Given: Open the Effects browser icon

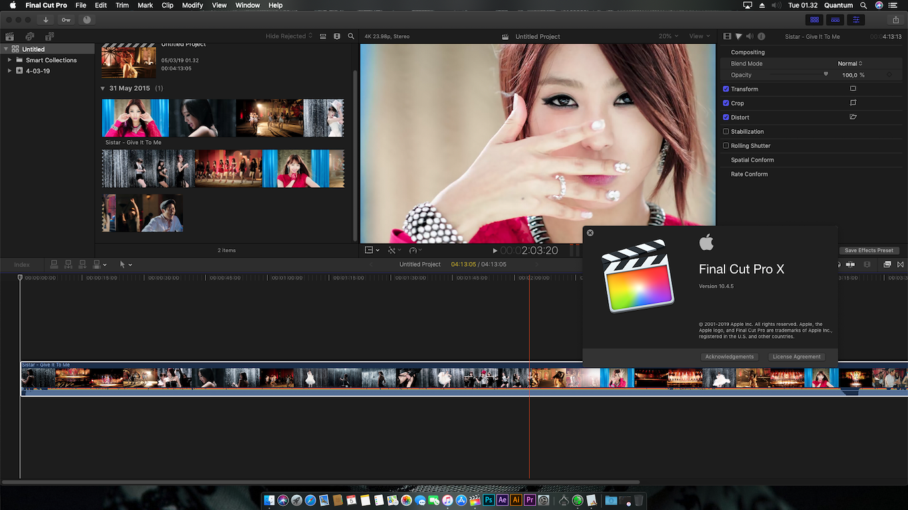Looking at the screenshot, I should tap(887, 264).
